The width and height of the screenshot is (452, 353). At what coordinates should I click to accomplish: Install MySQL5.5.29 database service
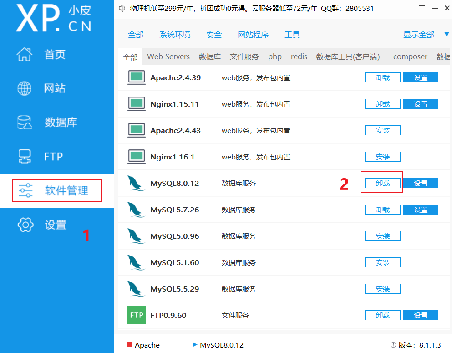pyautogui.click(x=382, y=288)
